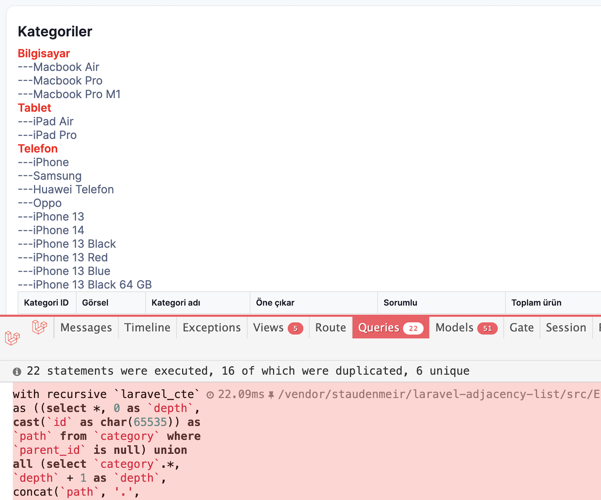Click the Models count badge 51
Image resolution: width=601 pixels, height=500 pixels.
tap(487, 328)
